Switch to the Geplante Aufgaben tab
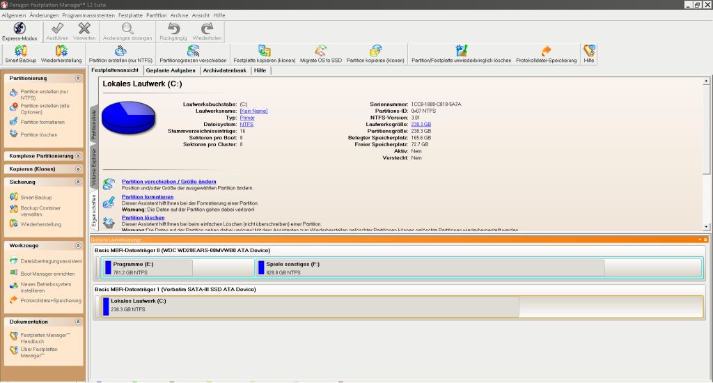713x383 pixels. click(x=172, y=70)
